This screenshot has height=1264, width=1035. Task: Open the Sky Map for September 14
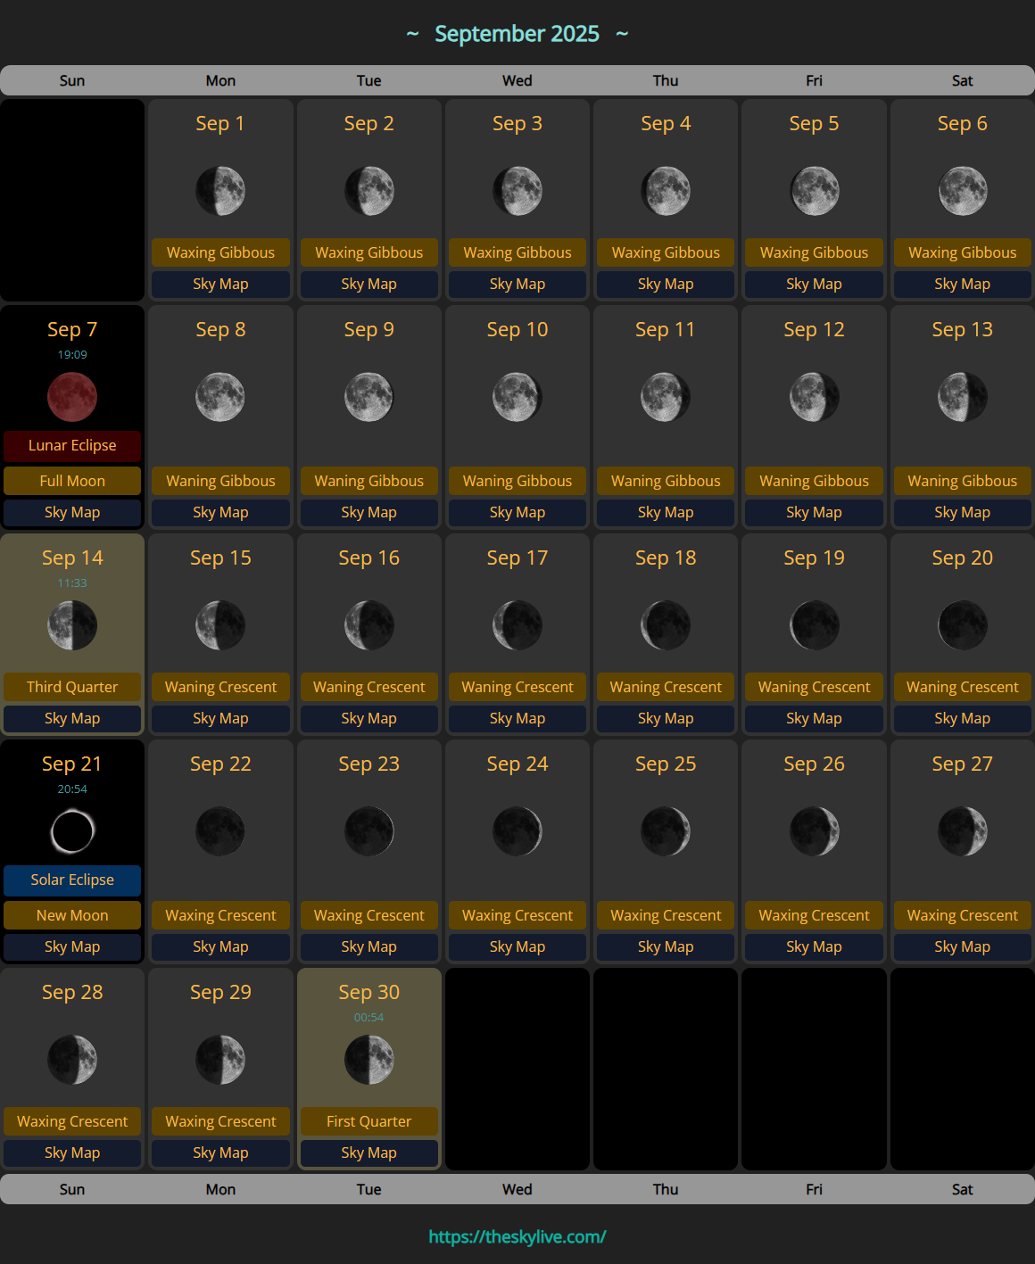click(71, 718)
